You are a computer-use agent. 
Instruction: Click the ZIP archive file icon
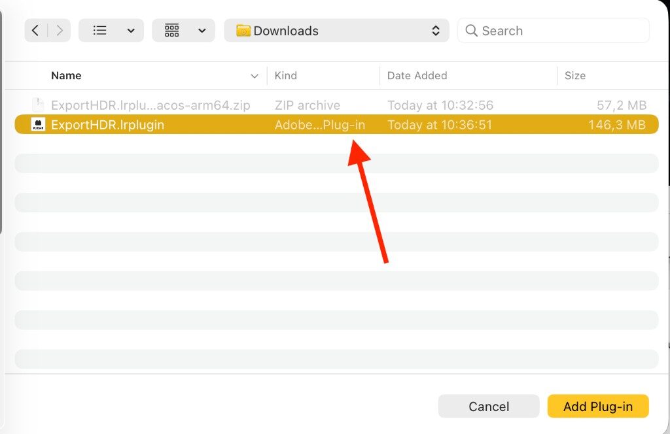click(x=38, y=105)
